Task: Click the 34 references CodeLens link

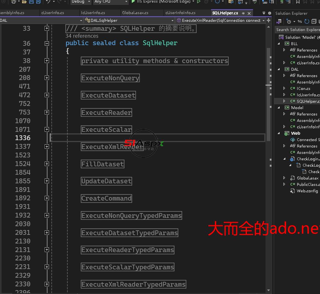Action: 82,36
